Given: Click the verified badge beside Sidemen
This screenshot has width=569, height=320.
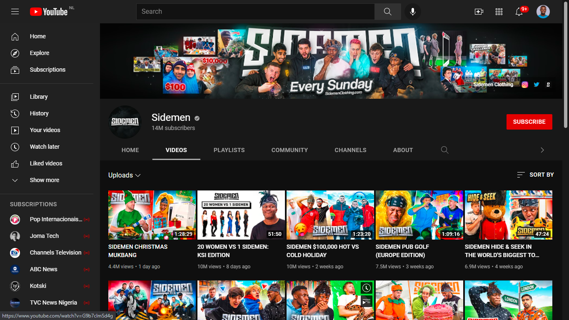Looking at the screenshot, I should pos(197,118).
